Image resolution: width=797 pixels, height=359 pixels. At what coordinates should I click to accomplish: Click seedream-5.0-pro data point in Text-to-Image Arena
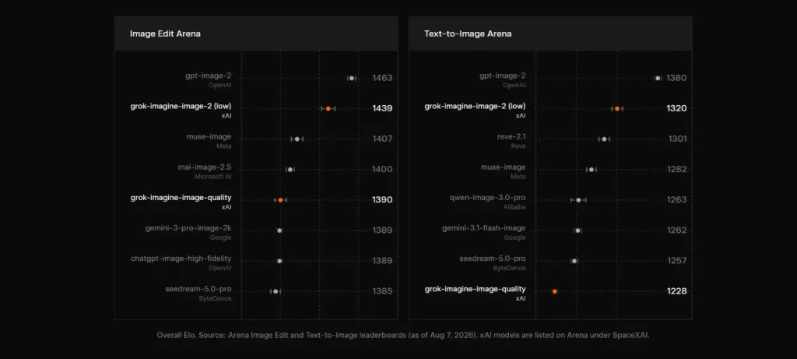pos(574,261)
